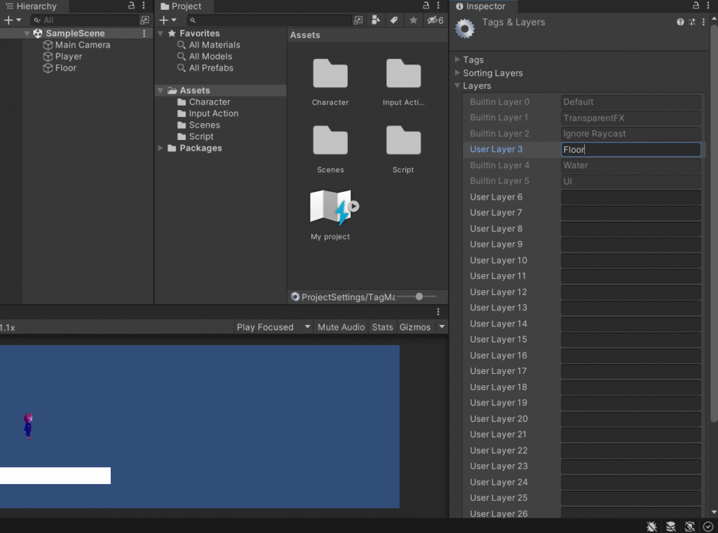
Task: Click the Mute Audio button
Action: [341, 327]
